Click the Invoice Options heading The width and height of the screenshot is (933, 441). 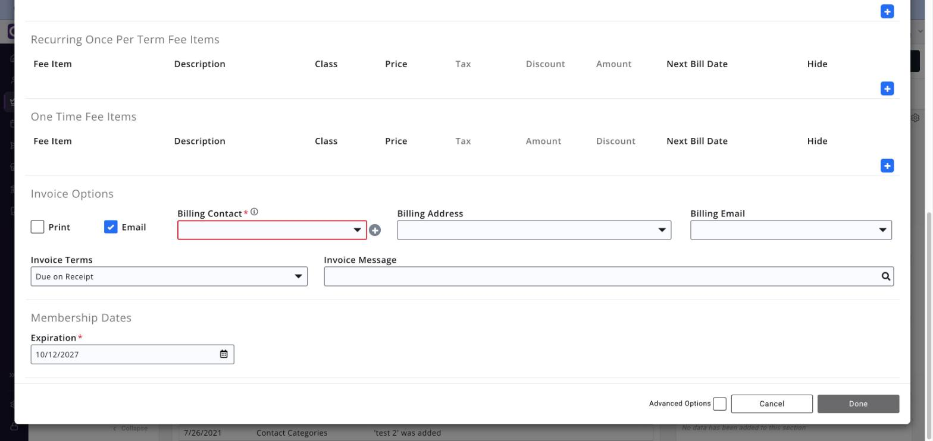pyautogui.click(x=72, y=194)
